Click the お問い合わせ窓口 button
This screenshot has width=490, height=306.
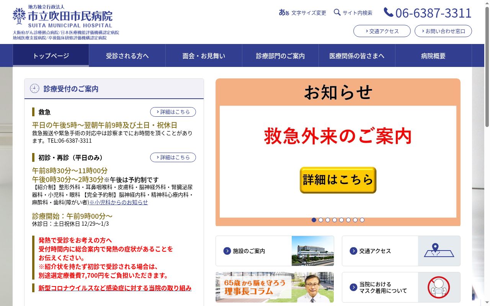443,31
